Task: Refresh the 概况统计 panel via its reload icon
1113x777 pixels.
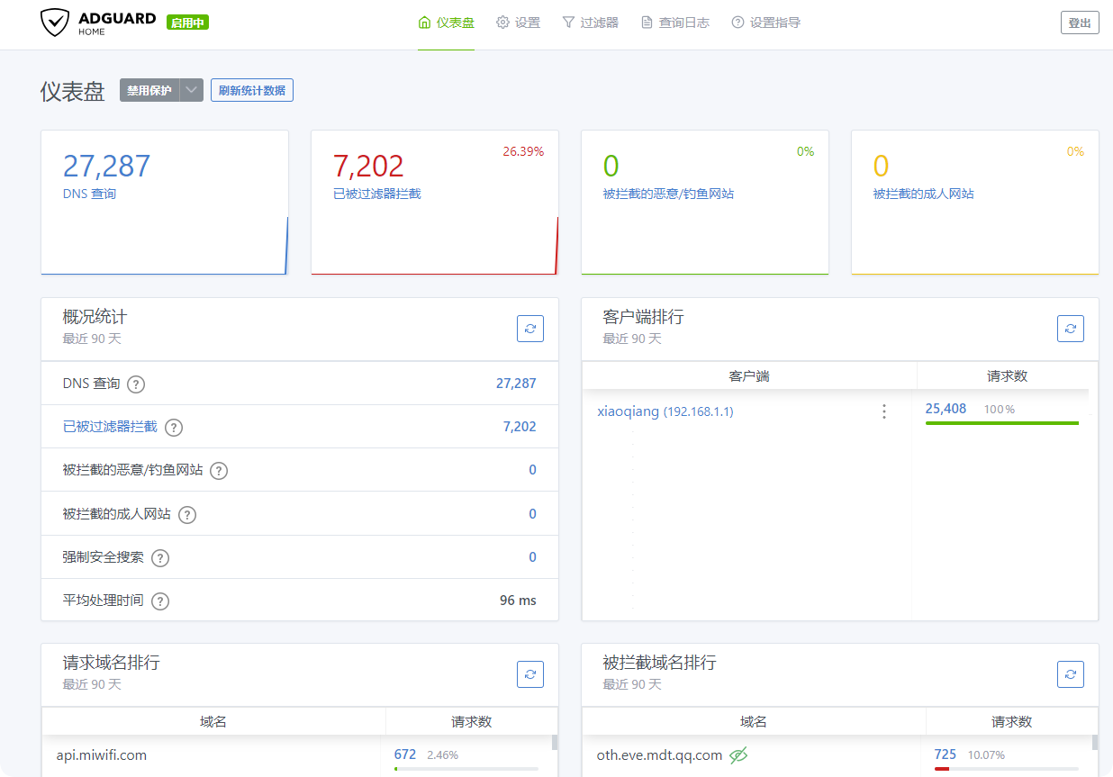Action: click(530, 329)
